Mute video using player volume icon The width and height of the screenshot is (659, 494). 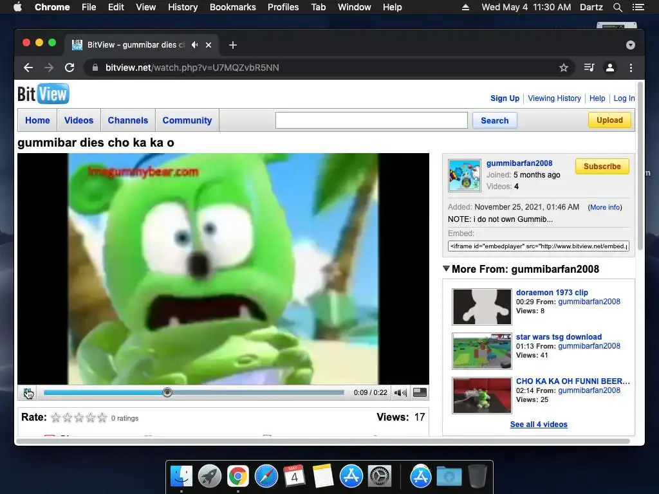tap(400, 393)
